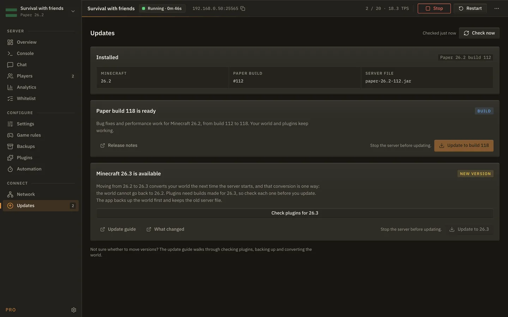Click the Checked just now text
Image resolution: width=508 pixels, height=317 pixels.
[439, 33]
